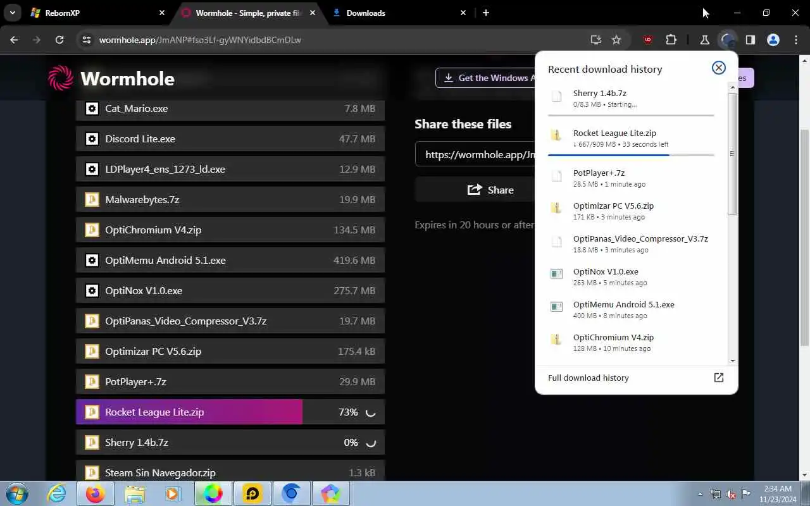Switch to the RebornXP tab
Viewport: 810px width, 506px height.
[97, 13]
